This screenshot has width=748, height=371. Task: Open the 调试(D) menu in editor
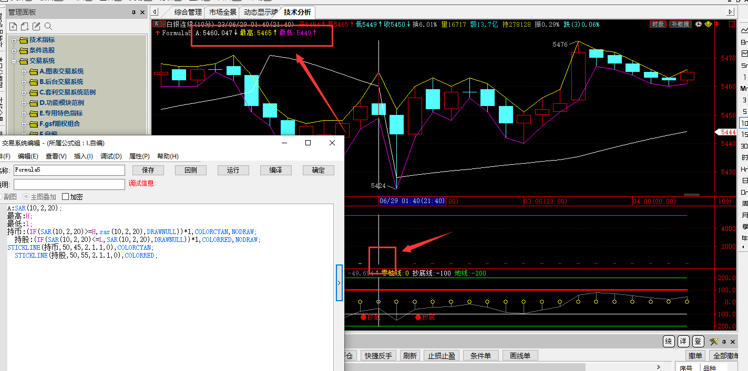pos(111,156)
